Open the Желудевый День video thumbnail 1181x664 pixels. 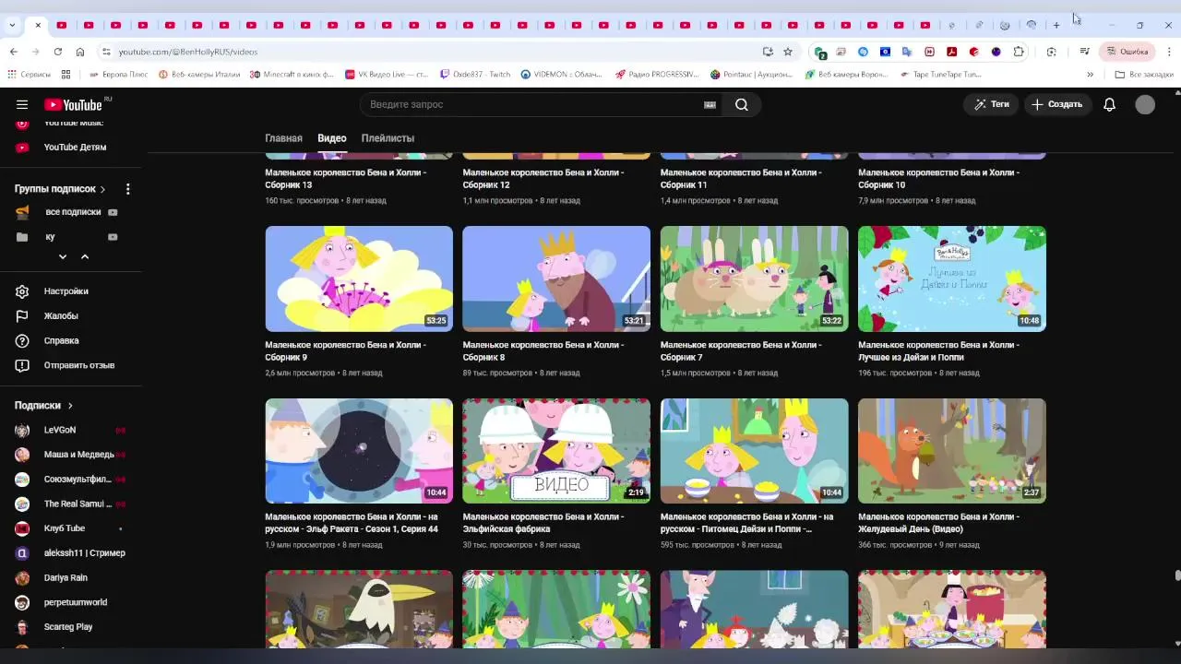pos(952,451)
